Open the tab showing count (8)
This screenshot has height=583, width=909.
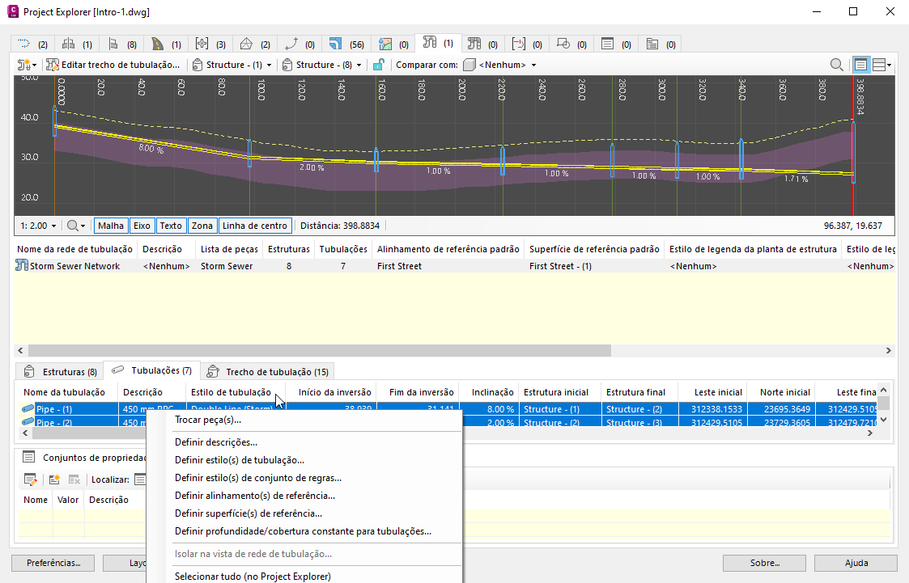pos(122,44)
